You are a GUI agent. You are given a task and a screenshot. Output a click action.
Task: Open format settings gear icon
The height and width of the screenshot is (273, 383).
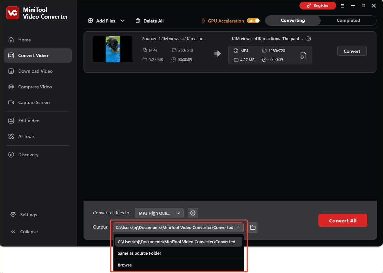coord(193,213)
